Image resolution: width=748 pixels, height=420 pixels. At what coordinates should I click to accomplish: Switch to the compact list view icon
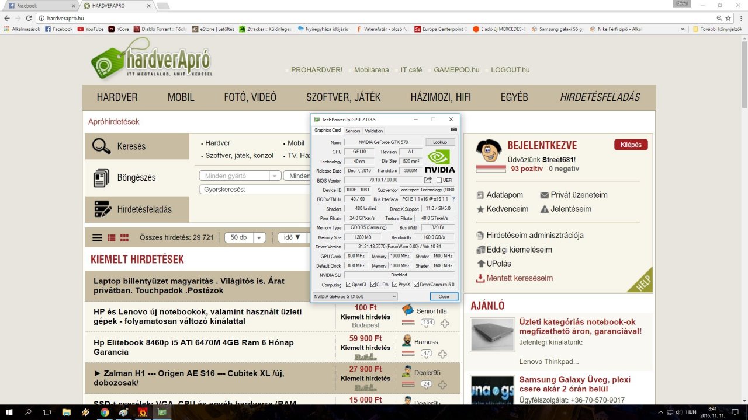98,237
